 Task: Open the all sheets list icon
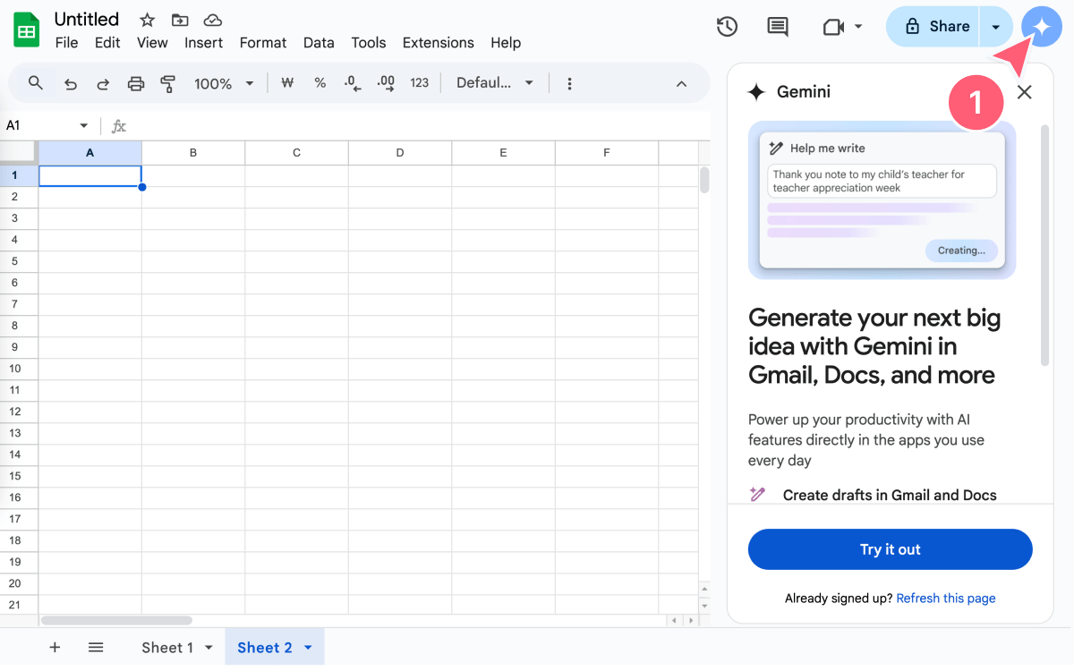(96, 647)
